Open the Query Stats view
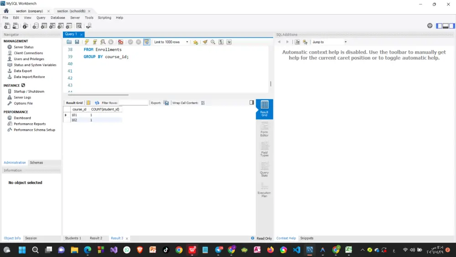 (264, 169)
